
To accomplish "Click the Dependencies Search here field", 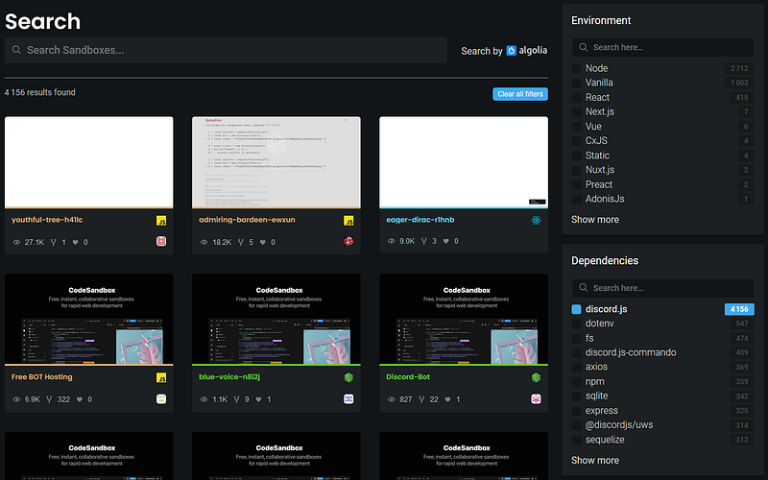I will coord(662,288).
